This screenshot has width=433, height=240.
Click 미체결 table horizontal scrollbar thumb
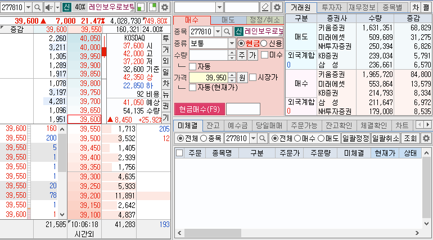(x=213, y=233)
